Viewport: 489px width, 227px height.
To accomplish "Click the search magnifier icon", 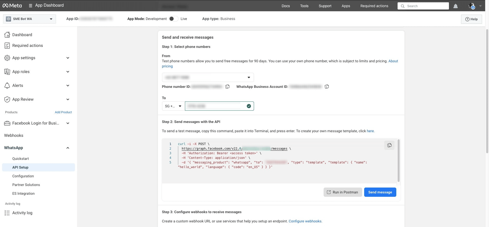I will pos(403,6).
